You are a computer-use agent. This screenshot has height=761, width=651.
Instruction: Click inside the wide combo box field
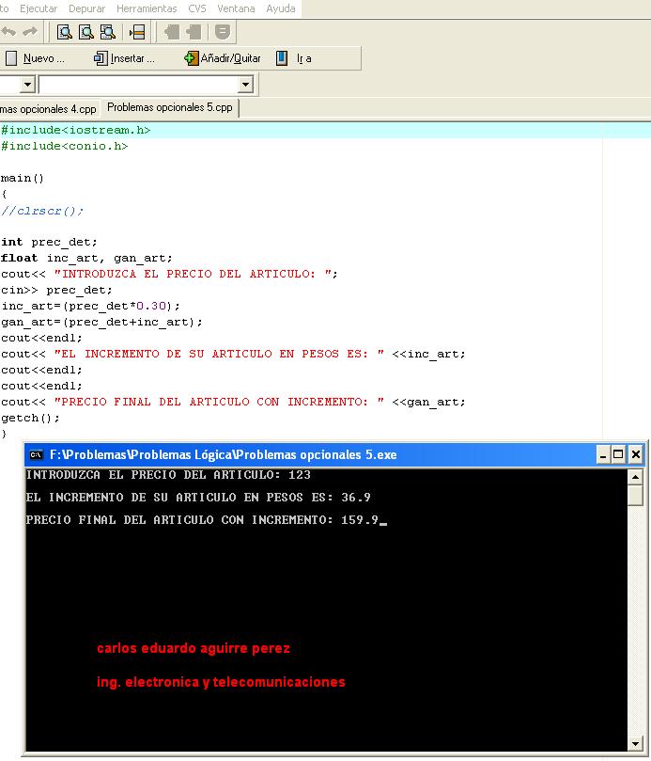139,85
